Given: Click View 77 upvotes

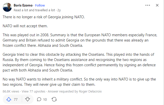Looking at the screenshot, I should pos(33,91).
